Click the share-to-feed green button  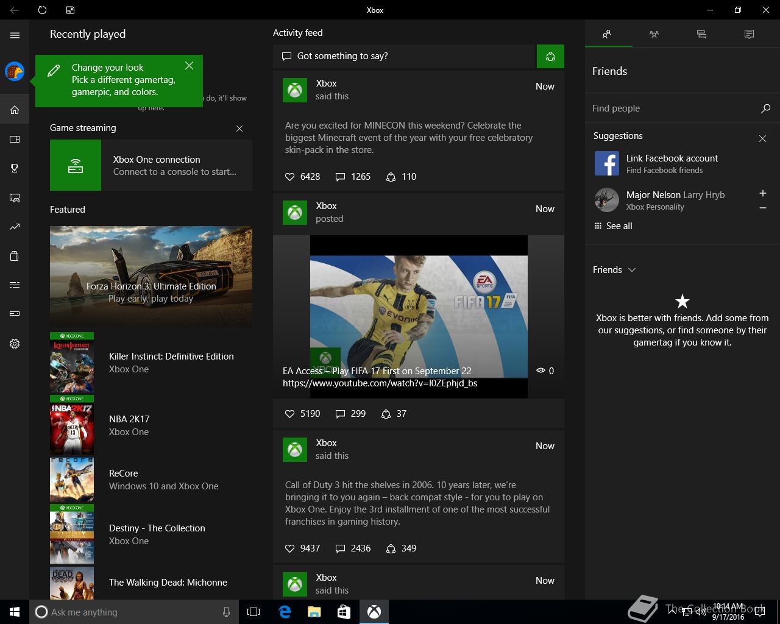550,57
